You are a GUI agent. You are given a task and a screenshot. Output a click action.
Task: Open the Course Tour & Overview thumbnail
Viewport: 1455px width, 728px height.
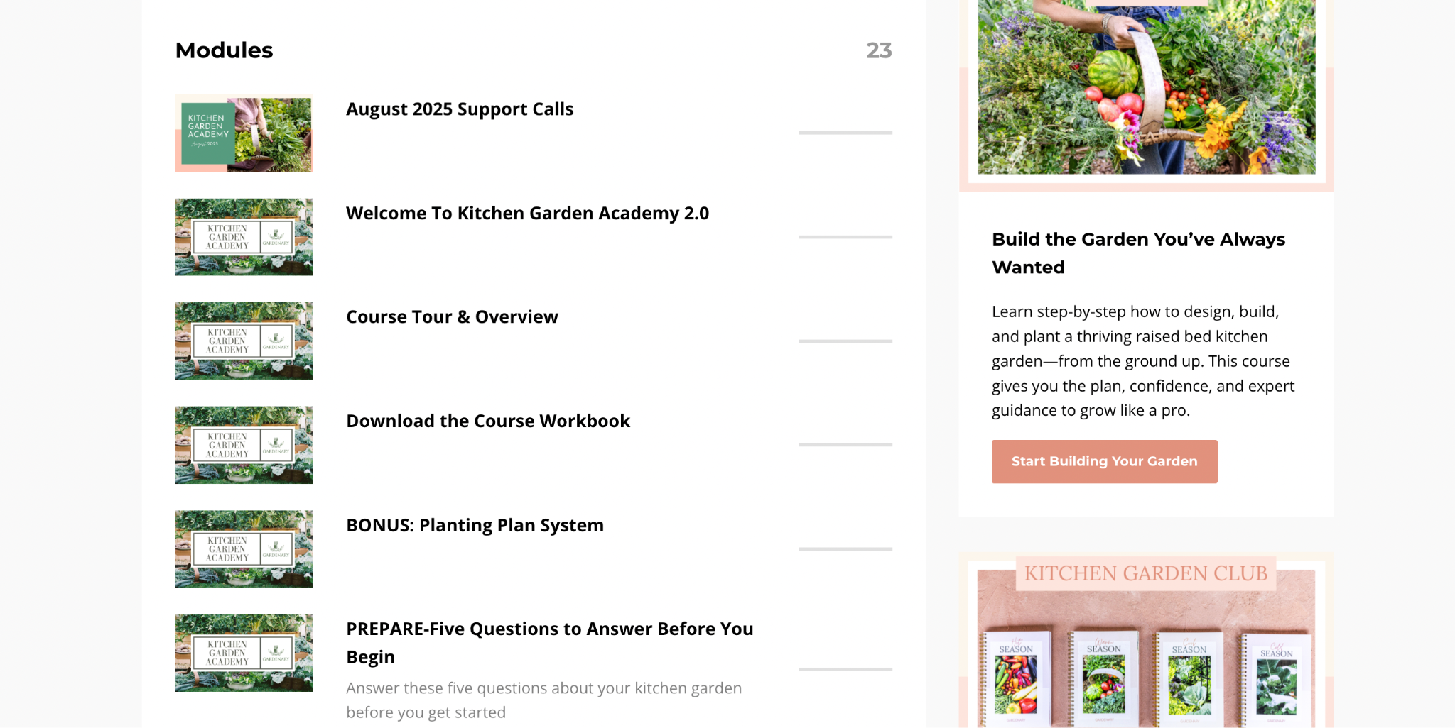(x=244, y=341)
